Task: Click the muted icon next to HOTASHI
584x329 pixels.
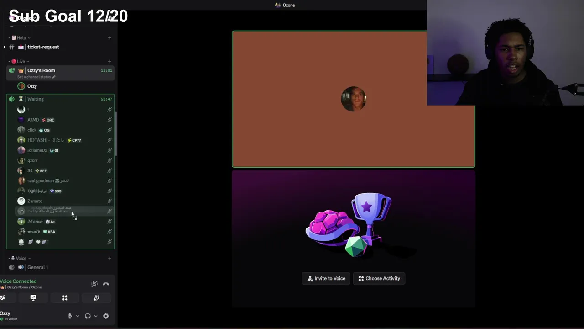Action: pyautogui.click(x=109, y=140)
